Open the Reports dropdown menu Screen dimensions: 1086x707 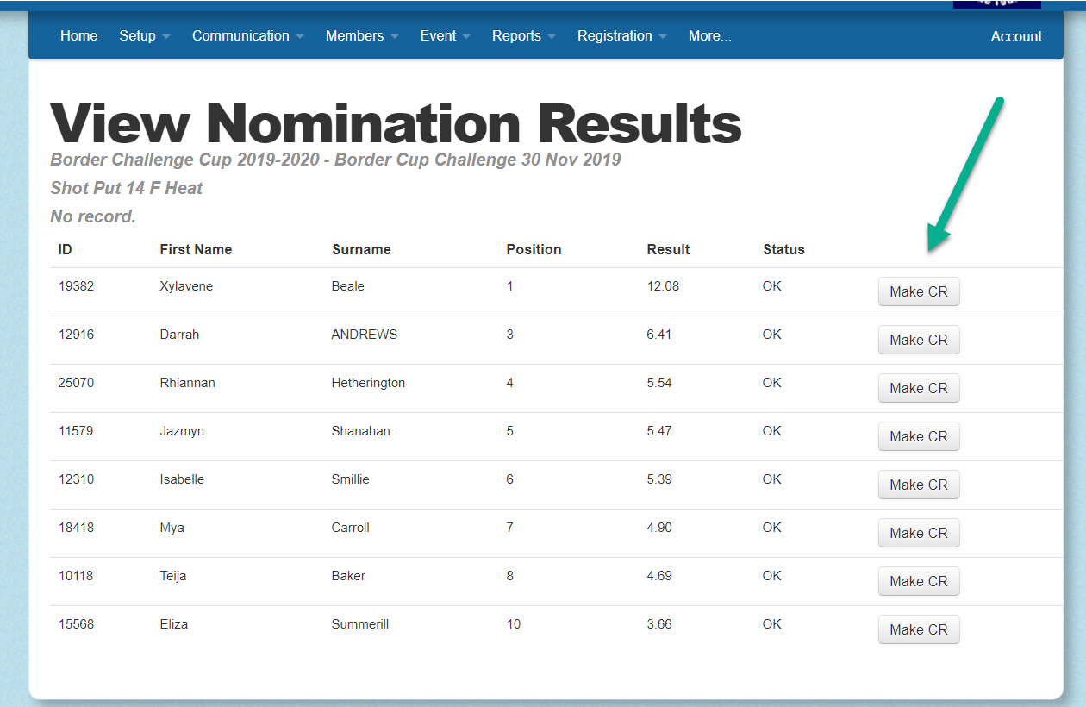tap(524, 35)
